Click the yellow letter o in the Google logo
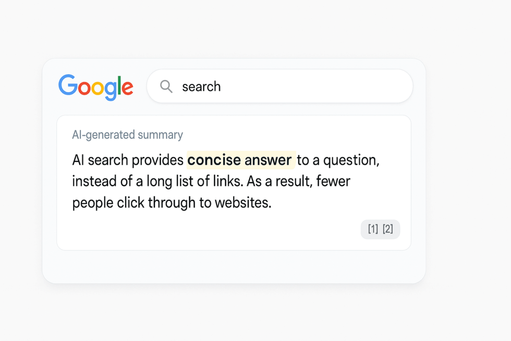 click(x=97, y=88)
